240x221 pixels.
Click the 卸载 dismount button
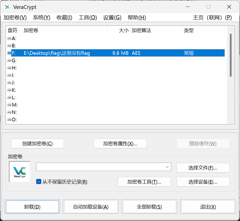(x=32, y=207)
